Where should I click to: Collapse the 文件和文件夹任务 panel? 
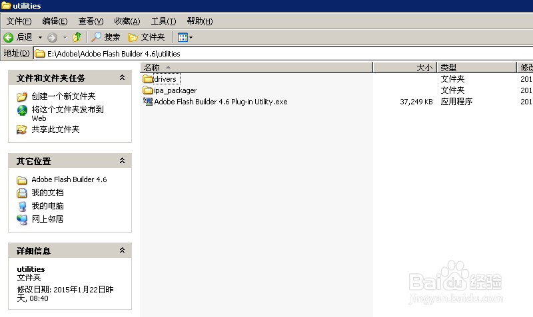tap(122, 78)
